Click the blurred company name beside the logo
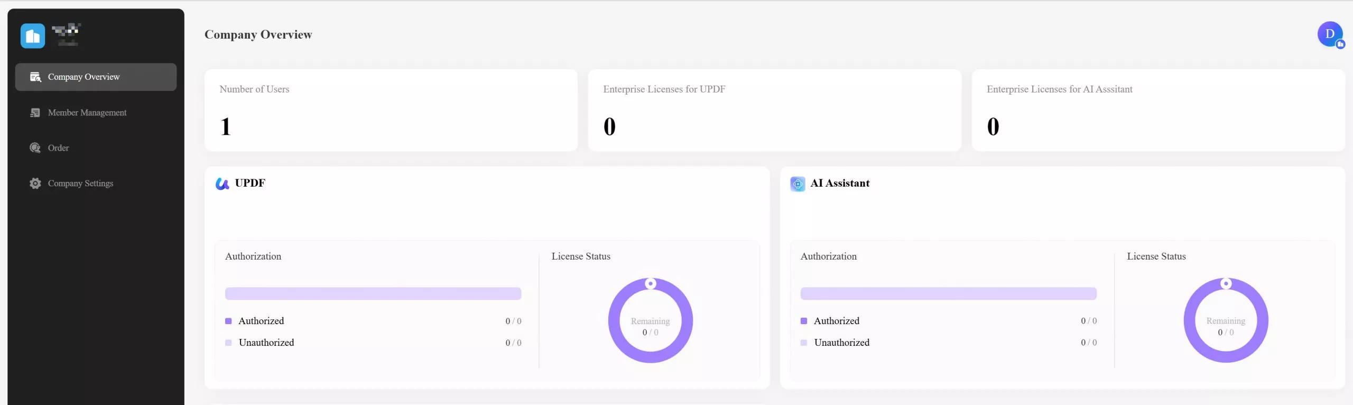The height and width of the screenshot is (405, 1353). pos(67,35)
